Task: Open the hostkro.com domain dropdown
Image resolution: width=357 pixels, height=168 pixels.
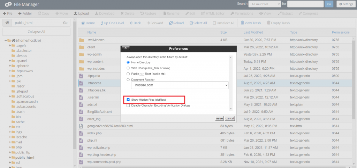Action: [180, 85]
